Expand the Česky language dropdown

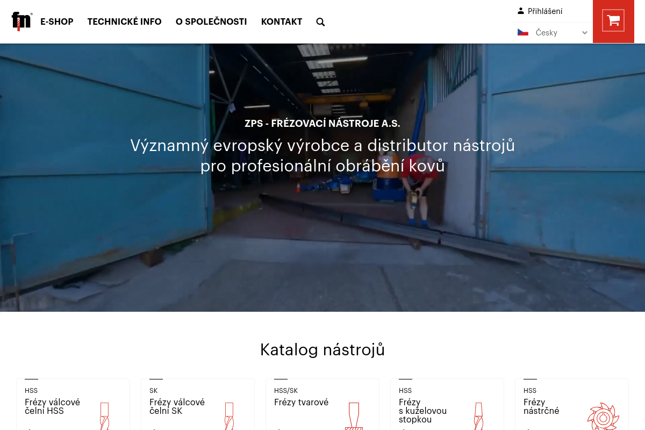553,33
